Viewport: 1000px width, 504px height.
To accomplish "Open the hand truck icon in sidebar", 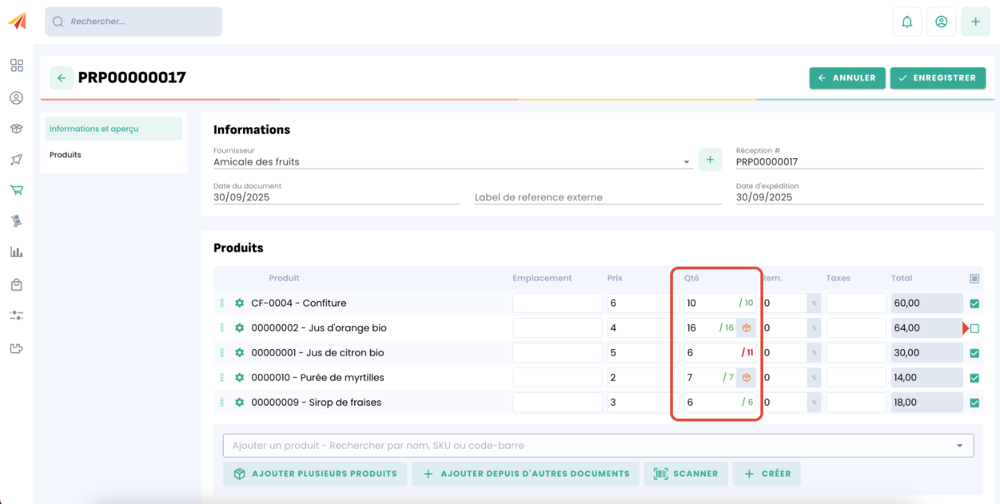I will pyautogui.click(x=17, y=221).
